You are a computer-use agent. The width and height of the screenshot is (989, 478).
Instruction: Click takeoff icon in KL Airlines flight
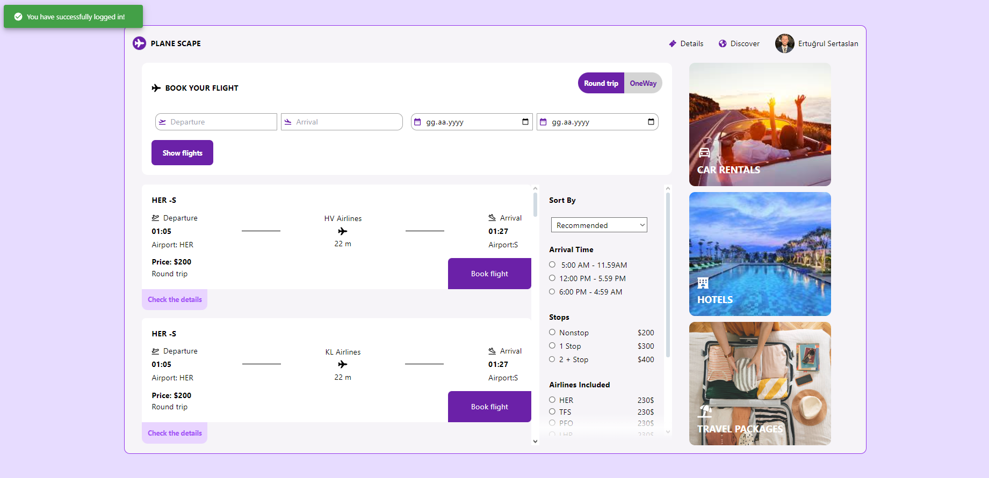[155, 351]
